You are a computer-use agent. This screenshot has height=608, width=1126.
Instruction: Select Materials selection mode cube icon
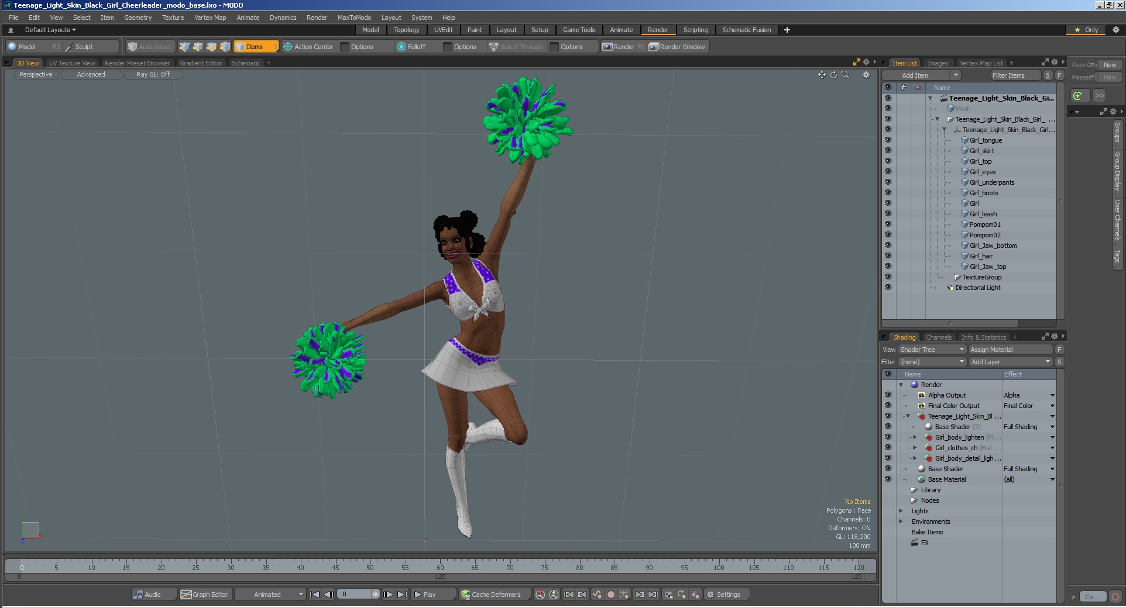[x=225, y=47]
